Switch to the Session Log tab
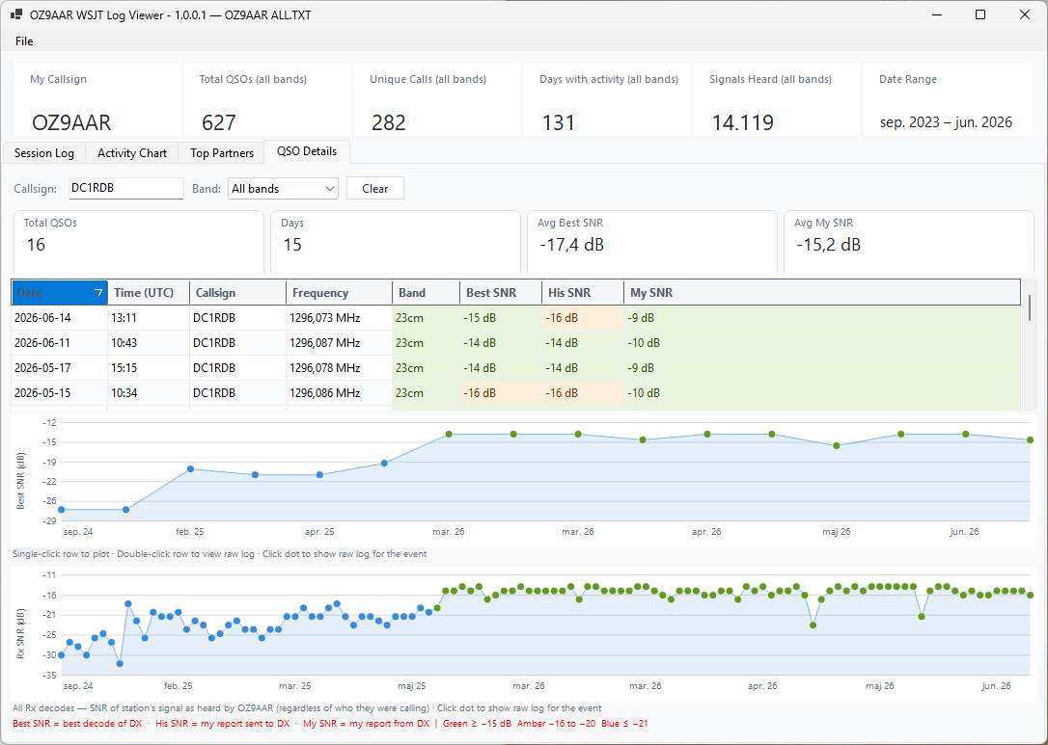Screen dimensions: 1048x745 coord(44,153)
